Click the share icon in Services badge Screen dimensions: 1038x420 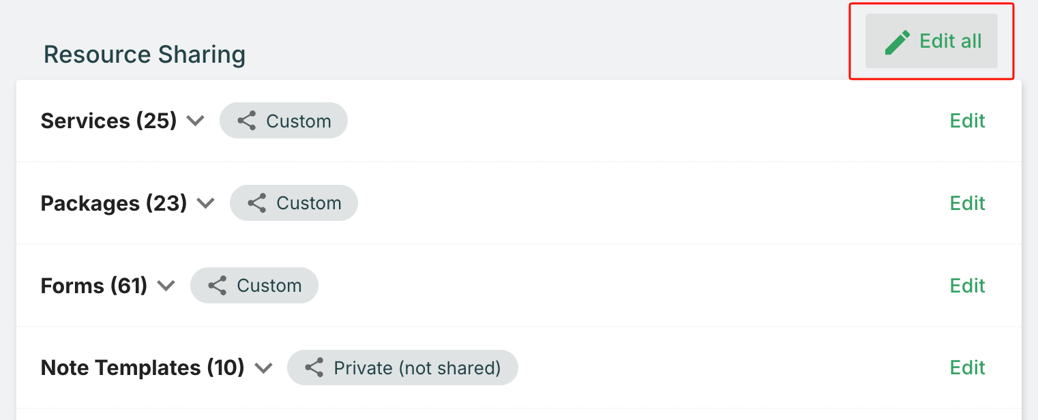point(246,121)
